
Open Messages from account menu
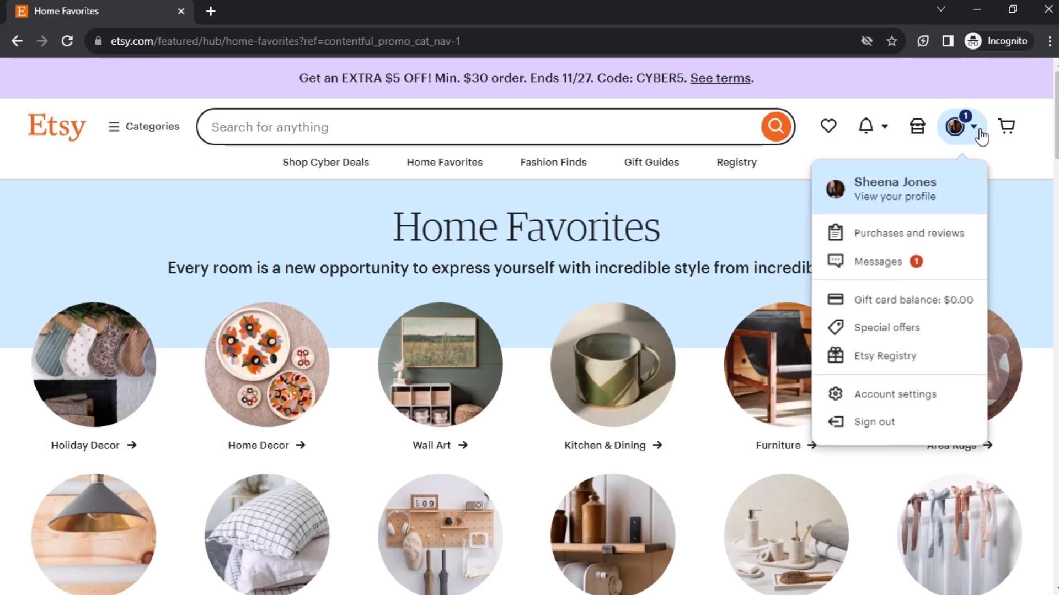click(899, 262)
